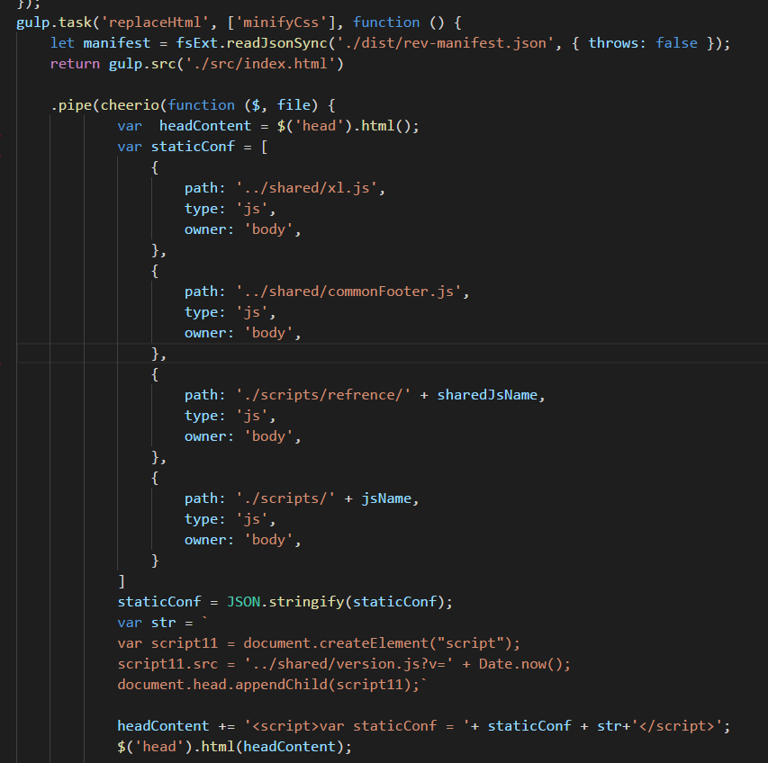Click JSON in the JSON.stringify call
This screenshot has width=768, height=763.
tap(243, 602)
